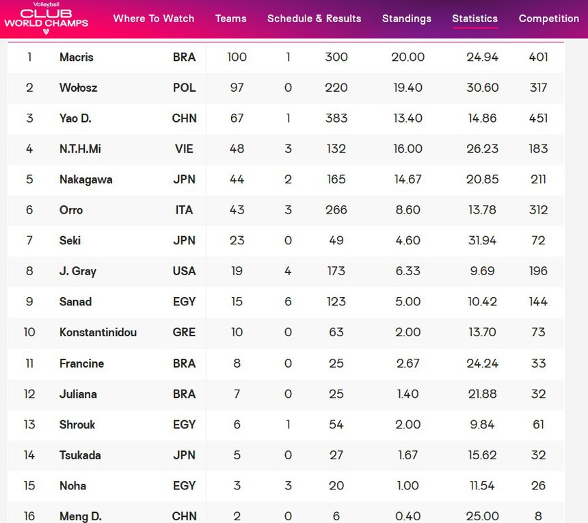The height and width of the screenshot is (523, 588).
Task: Click Sanad in the ninth row
Action: tap(75, 302)
